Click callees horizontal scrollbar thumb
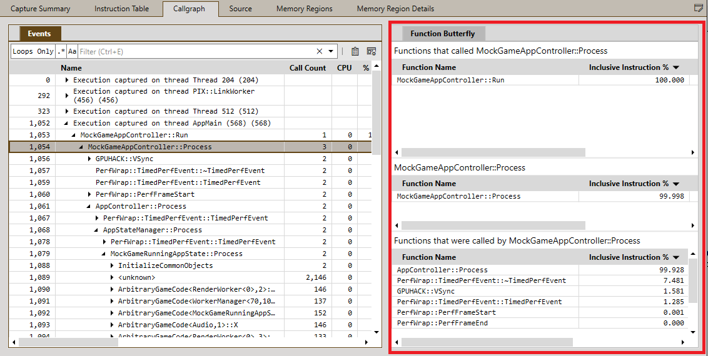Viewport: 708px width, 356px height. coord(487,342)
